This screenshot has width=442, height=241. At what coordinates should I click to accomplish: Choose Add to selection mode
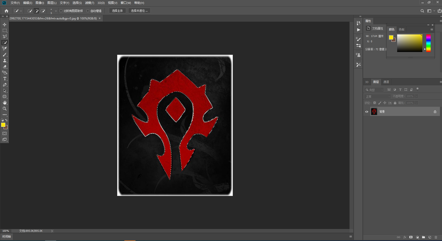tap(36, 11)
